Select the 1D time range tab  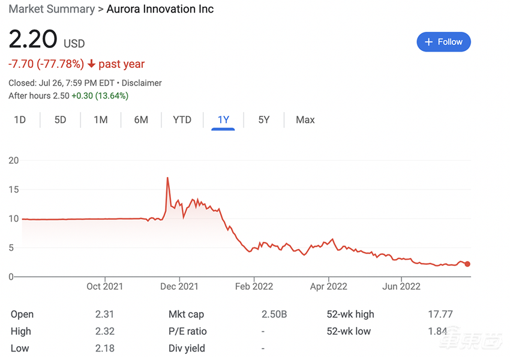20,120
